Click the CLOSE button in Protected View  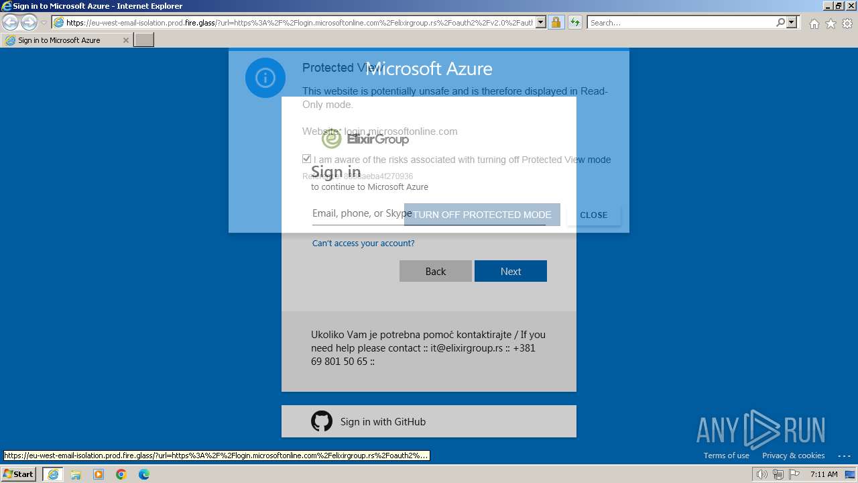pyautogui.click(x=594, y=215)
